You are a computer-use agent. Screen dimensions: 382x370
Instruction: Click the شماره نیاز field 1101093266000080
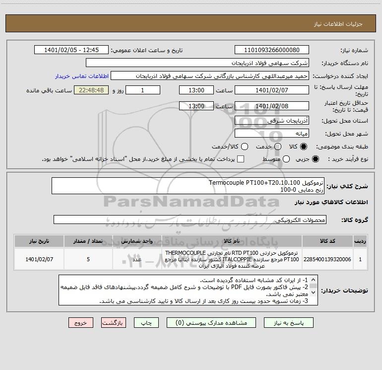(x=272, y=50)
